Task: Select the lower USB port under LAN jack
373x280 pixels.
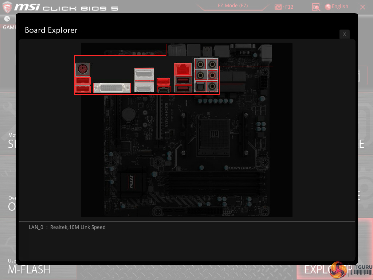Action: click(183, 89)
